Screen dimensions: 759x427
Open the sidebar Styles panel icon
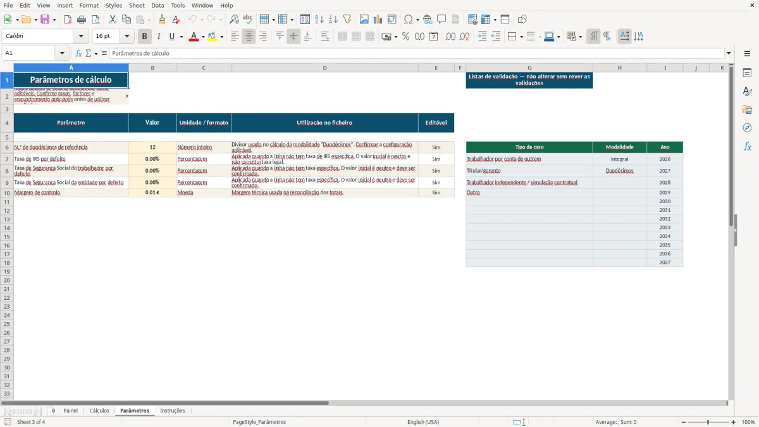[x=747, y=91]
